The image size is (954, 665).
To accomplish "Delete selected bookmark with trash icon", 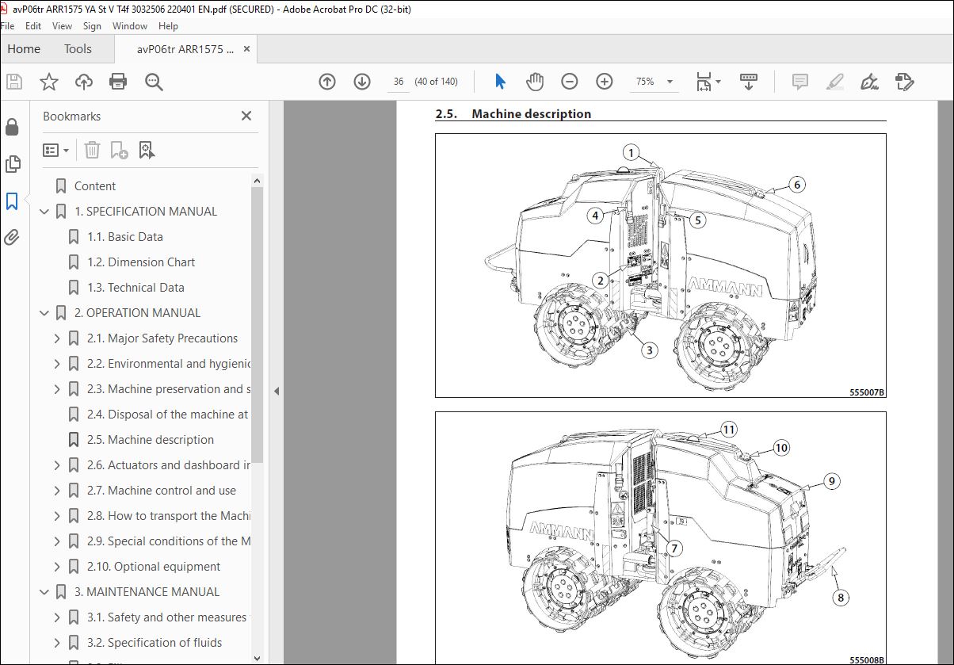I will pyautogui.click(x=92, y=150).
